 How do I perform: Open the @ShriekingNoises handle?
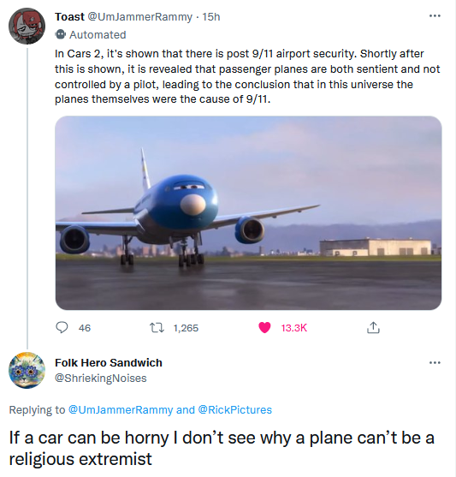[x=101, y=379]
